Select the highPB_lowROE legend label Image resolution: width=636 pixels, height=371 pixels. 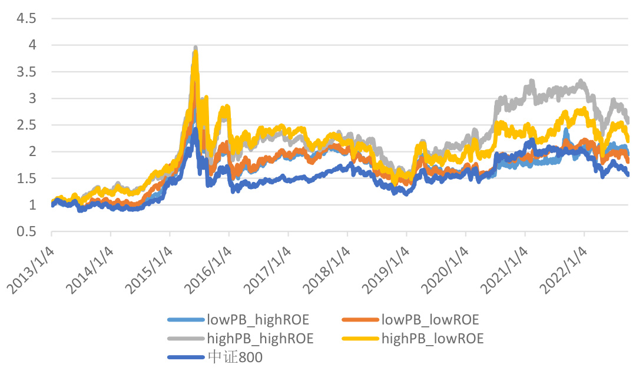click(x=432, y=339)
